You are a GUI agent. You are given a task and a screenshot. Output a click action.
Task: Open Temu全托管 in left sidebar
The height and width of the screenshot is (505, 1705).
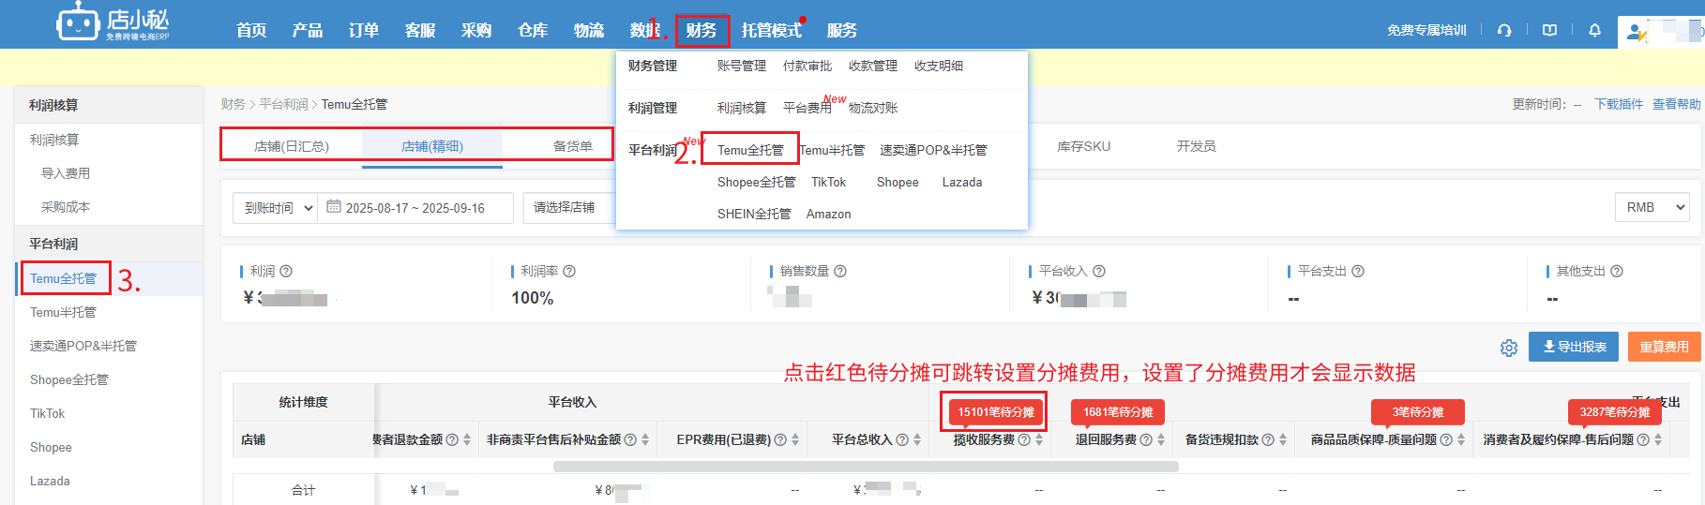[63, 278]
